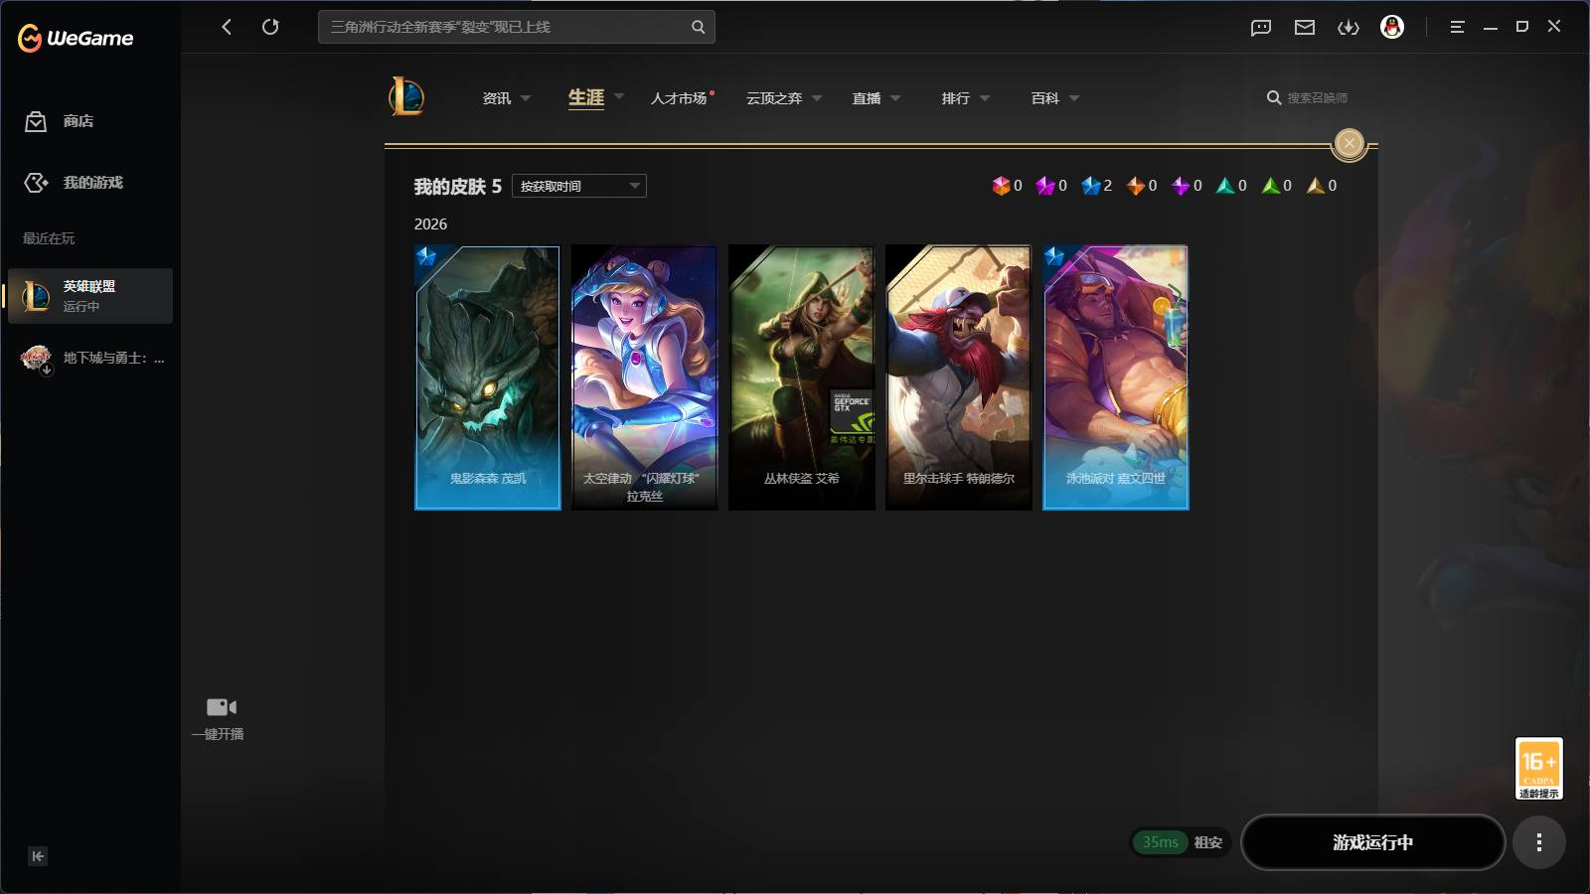Image resolution: width=1590 pixels, height=894 pixels.
Task: Click the orange four-point gem icon
Action: (x=1135, y=186)
